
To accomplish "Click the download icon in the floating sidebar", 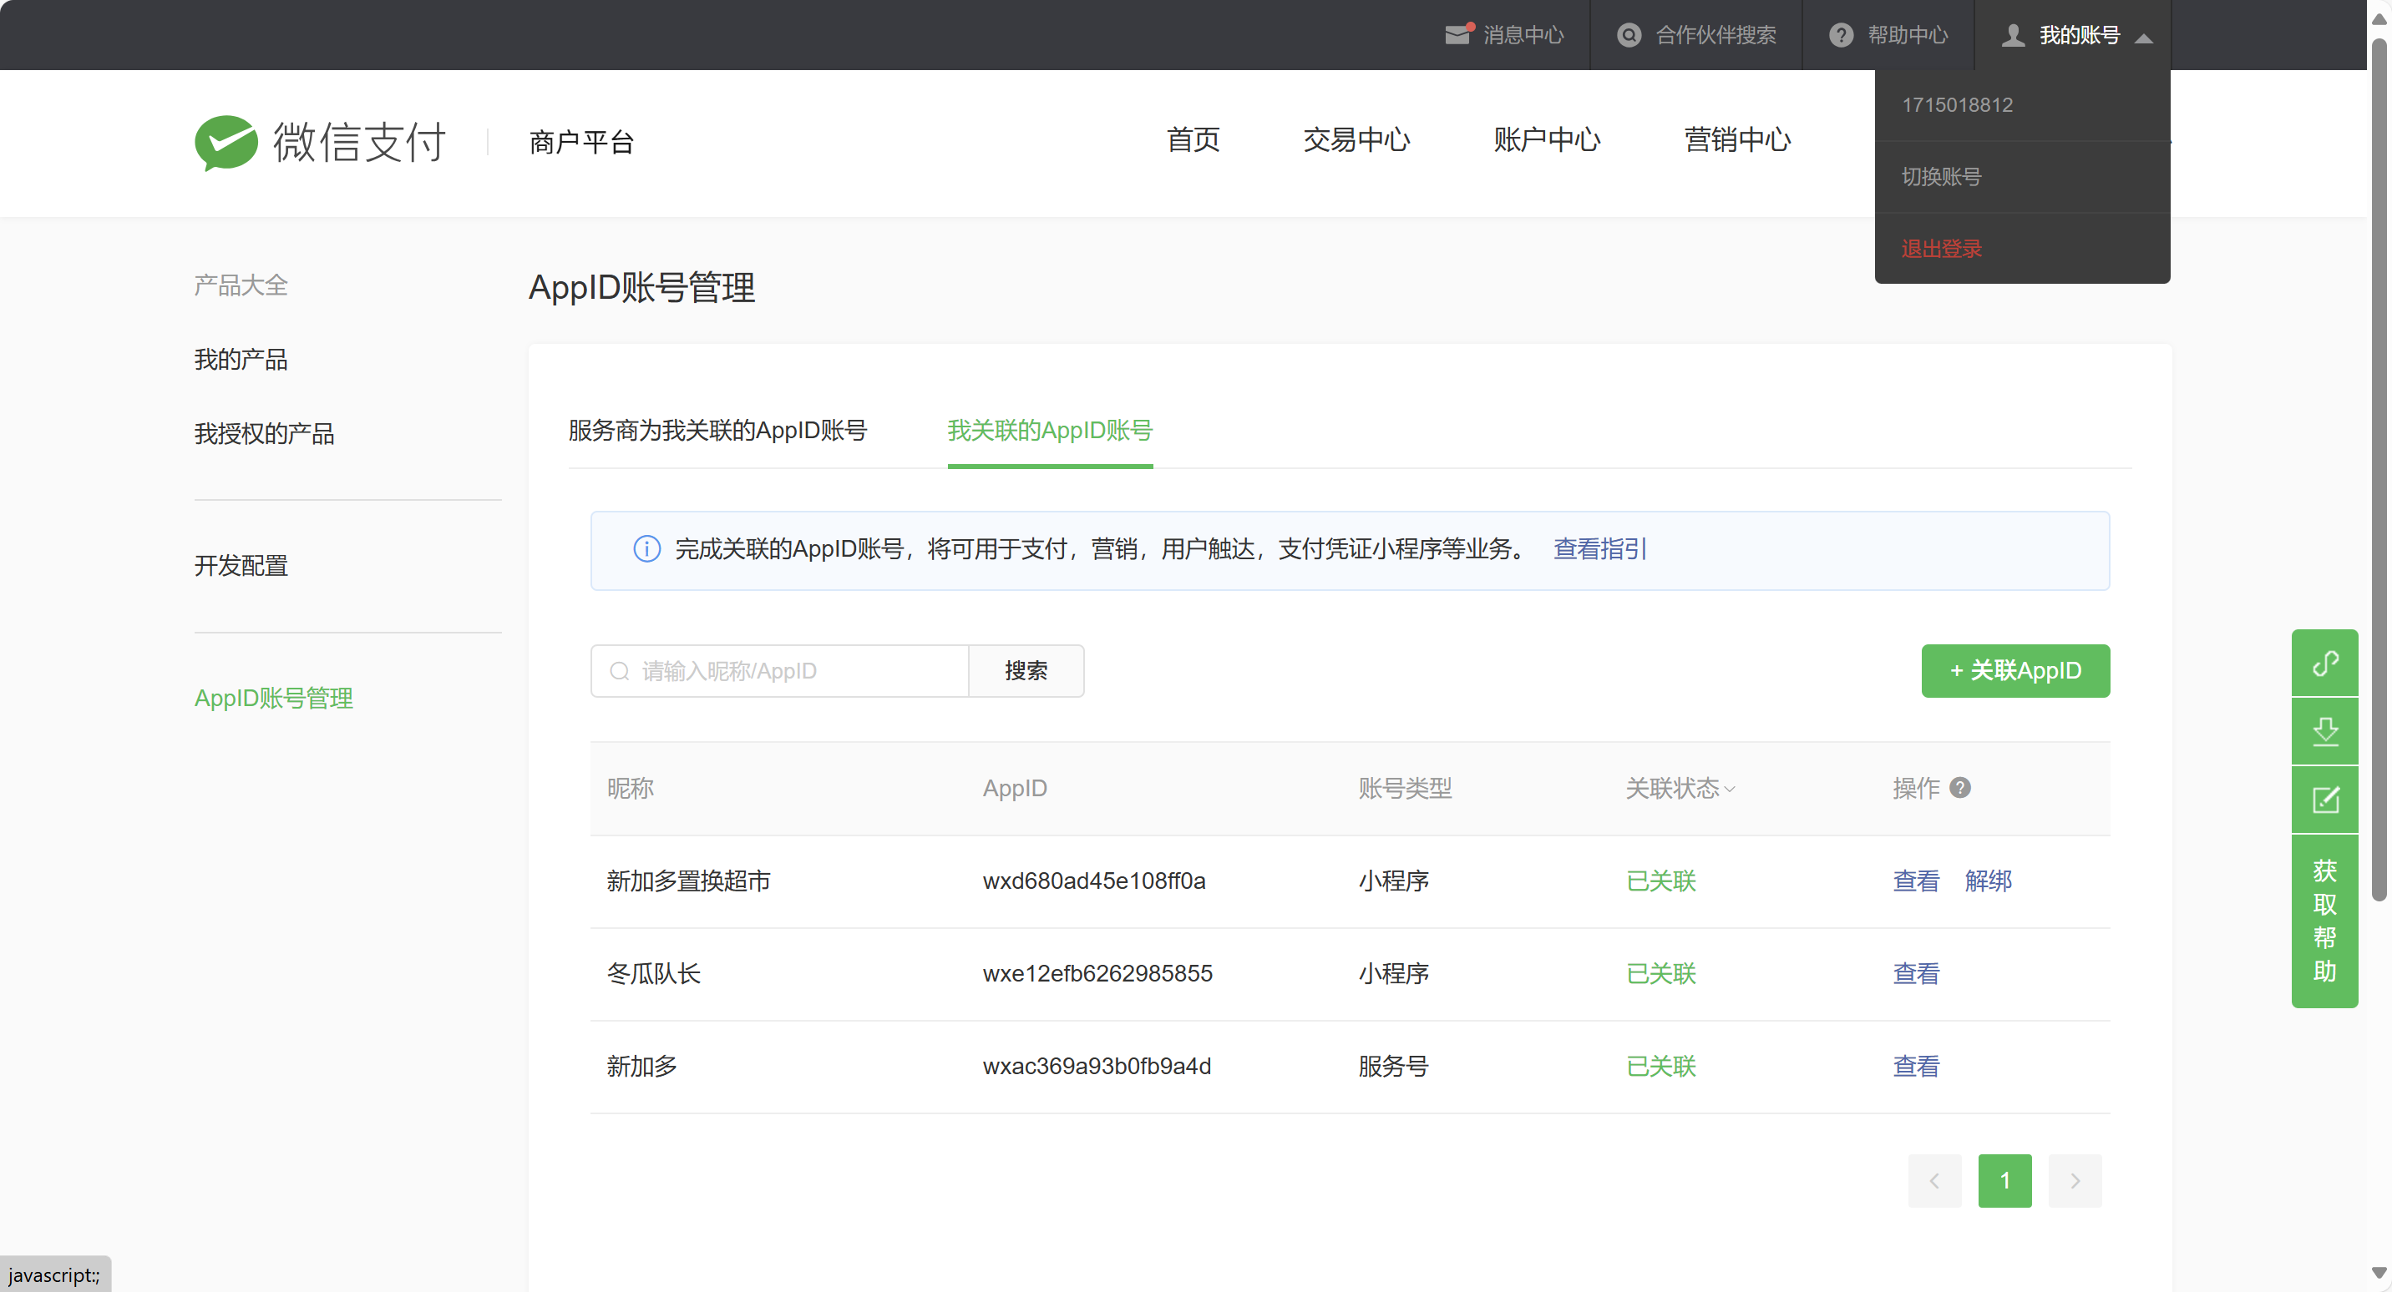I will pos(2324,731).
